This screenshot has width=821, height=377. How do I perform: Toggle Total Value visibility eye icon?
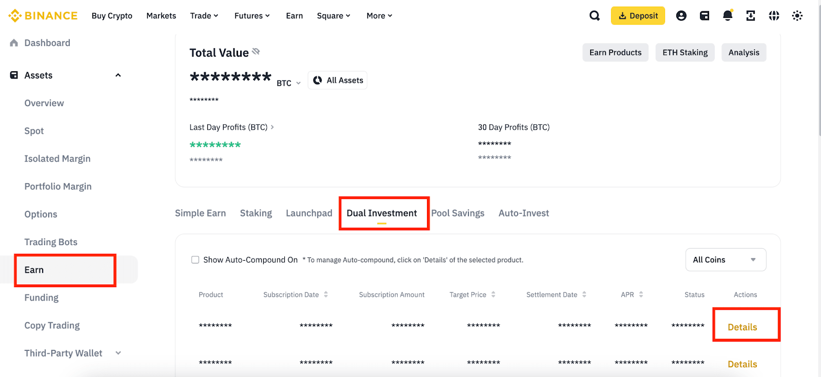[x=256, y=52]
